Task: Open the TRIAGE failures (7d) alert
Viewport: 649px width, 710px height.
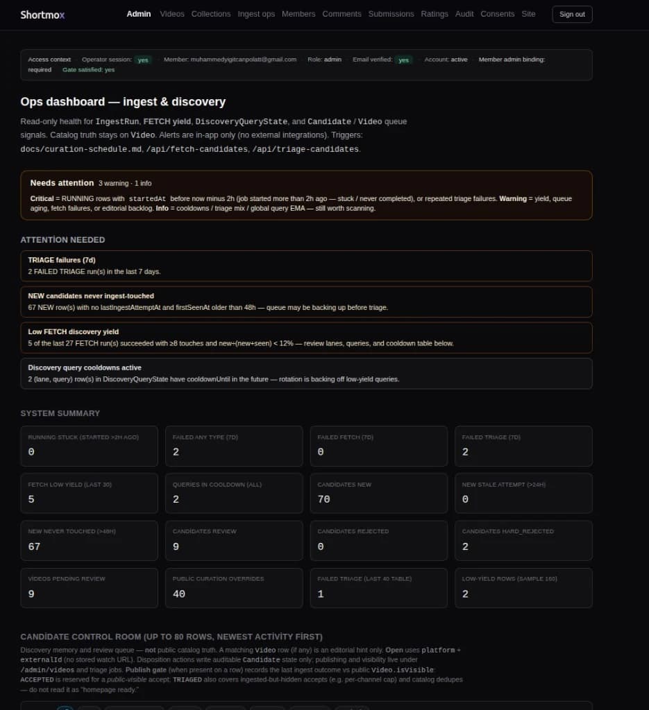Action: [x=306, y=266]
